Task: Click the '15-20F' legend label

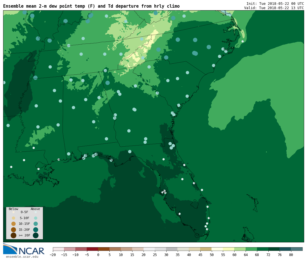Action: (x=24, y=230)
